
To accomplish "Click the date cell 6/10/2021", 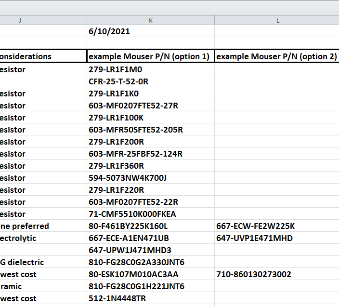I will [151, 31].
